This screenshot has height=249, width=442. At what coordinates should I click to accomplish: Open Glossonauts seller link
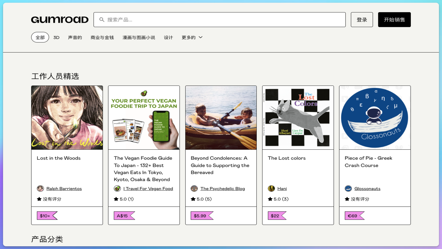tap(367, 189)
